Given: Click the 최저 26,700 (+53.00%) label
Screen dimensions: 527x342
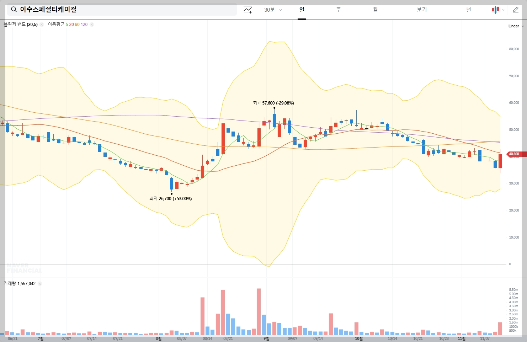Looking at the screenshot, I should (171, 199).
